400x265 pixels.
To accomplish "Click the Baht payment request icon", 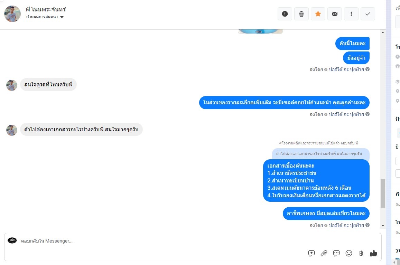I will tap(361, 253).
